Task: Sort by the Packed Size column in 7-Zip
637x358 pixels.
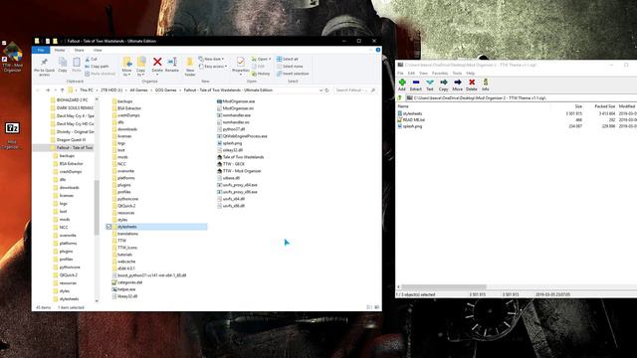Action: (x=604, y=106)
